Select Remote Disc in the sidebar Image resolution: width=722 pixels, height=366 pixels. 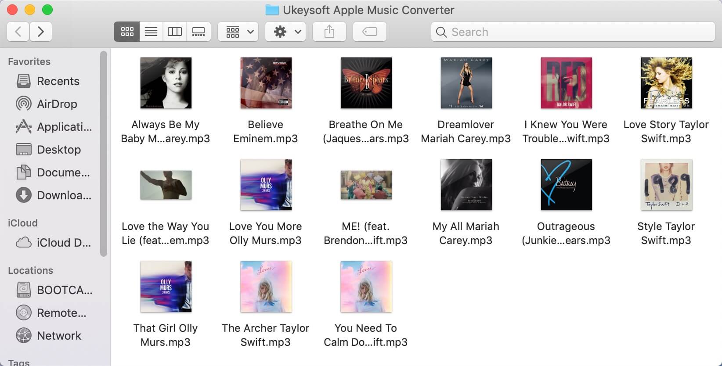[54, 313]
